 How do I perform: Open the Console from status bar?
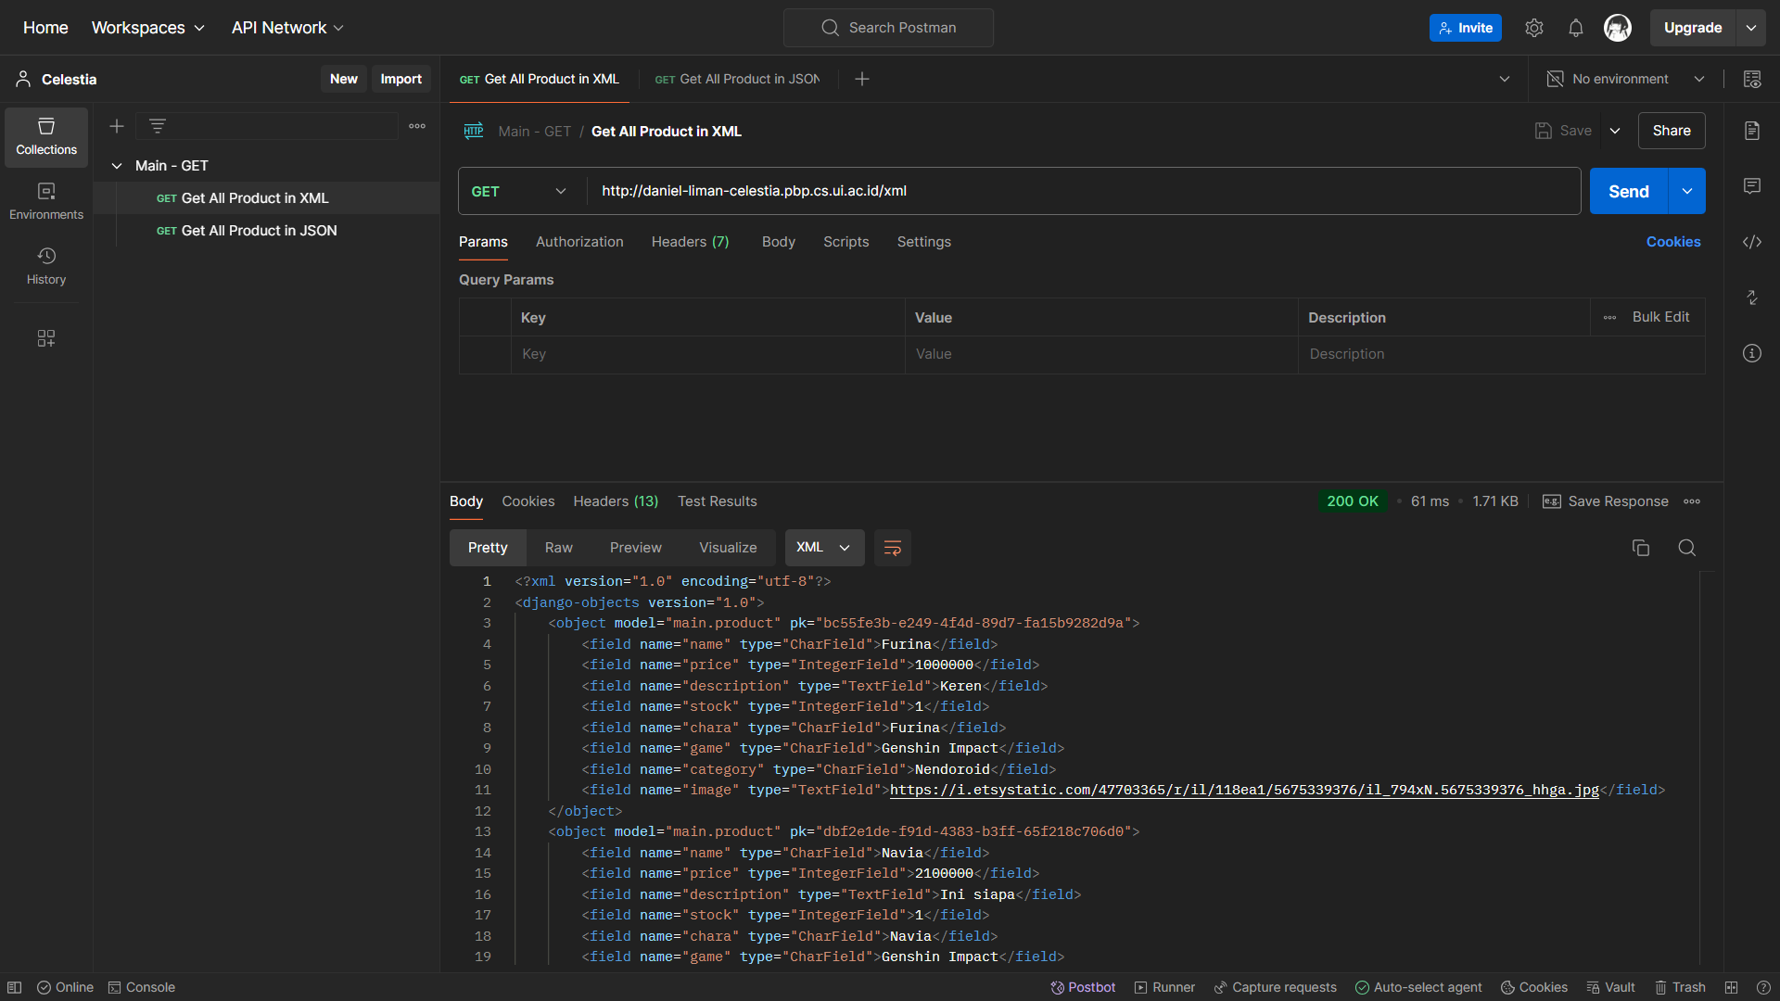(x=141, y=987)
